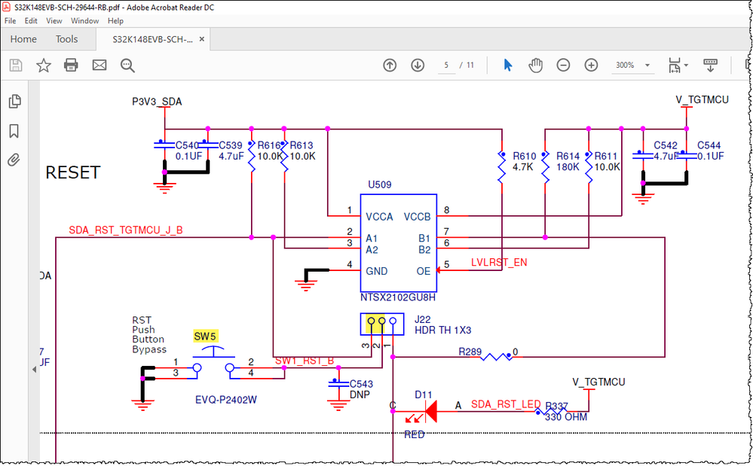Click the C544 capacitor label

coord(709,145)
